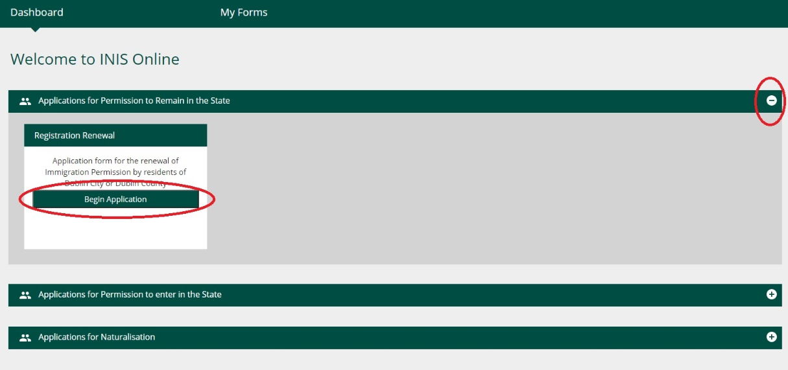This screenshot has width=788, height=370.
Task: Open Applications for Permission to enter title
Action: point(130,294)
